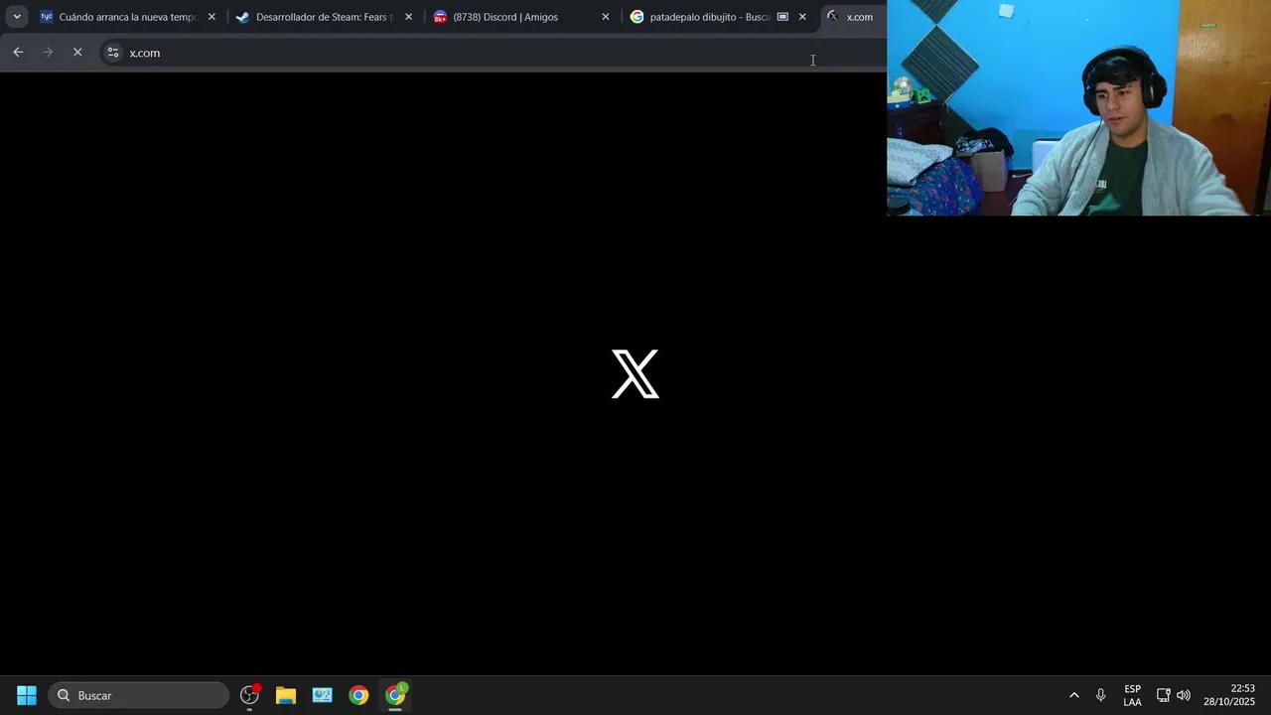1271x715 pixels.
Task: Close the Discord | Amigos tab
Action: click(606, 17)
